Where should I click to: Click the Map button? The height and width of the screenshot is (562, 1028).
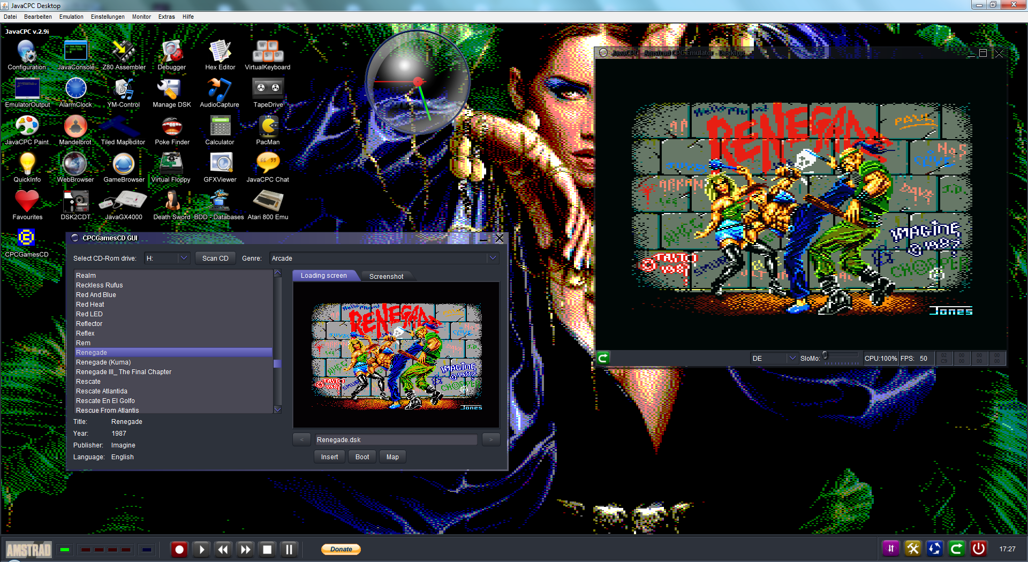click(x=392, y=457)
